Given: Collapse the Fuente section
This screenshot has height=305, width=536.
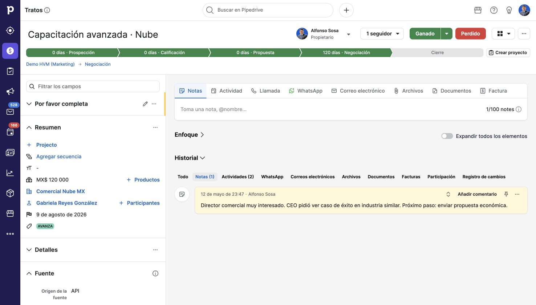Looking at the screenshot, I should point(29,273).
